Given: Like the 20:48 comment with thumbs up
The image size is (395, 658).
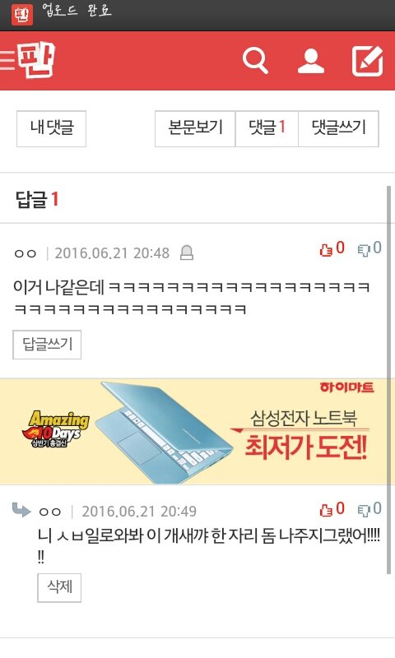Looking at the screenshot, I should click(332, 248).
